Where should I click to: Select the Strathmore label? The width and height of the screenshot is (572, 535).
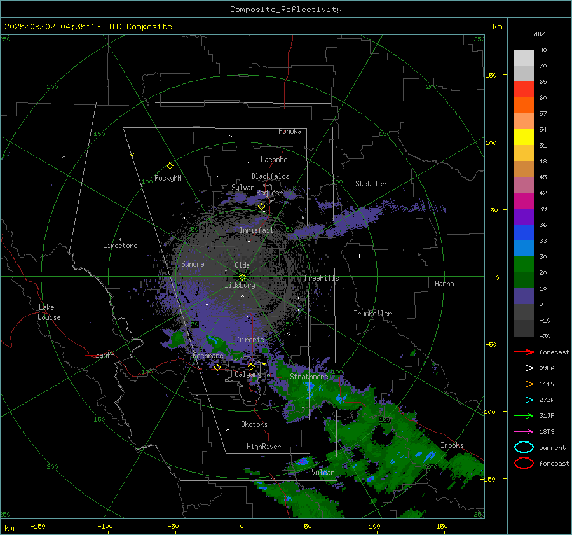pos(309,377)
